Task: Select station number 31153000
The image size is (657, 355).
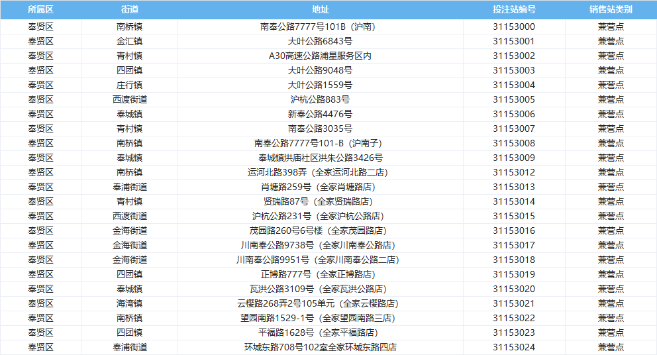Action: pos(514,27)
